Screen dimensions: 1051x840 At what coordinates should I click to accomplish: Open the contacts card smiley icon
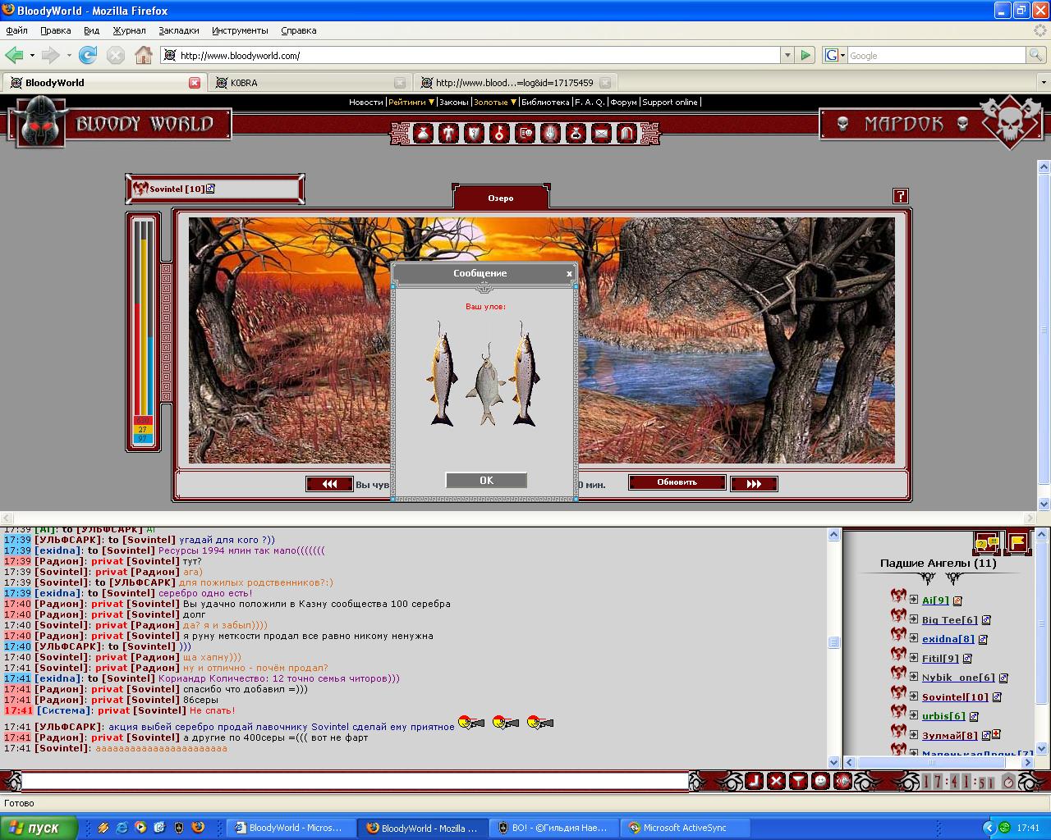click(x=525, y=133)
